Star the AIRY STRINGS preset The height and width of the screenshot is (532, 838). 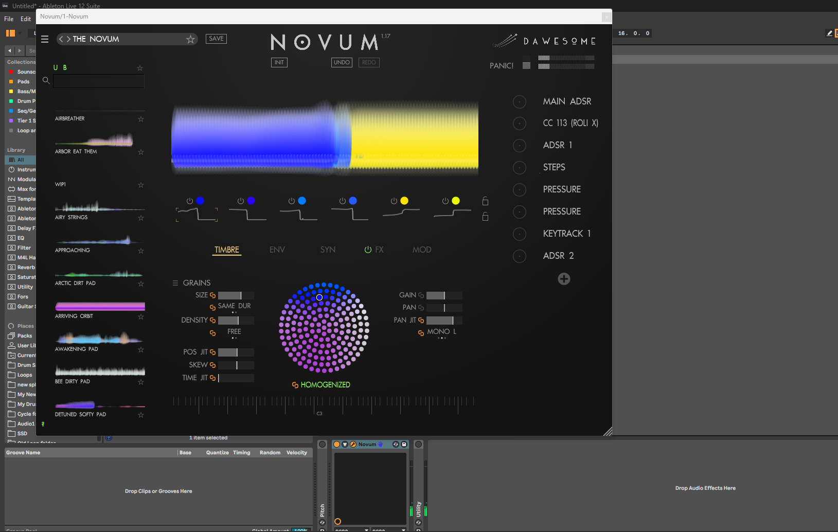(x=140, y=218)
